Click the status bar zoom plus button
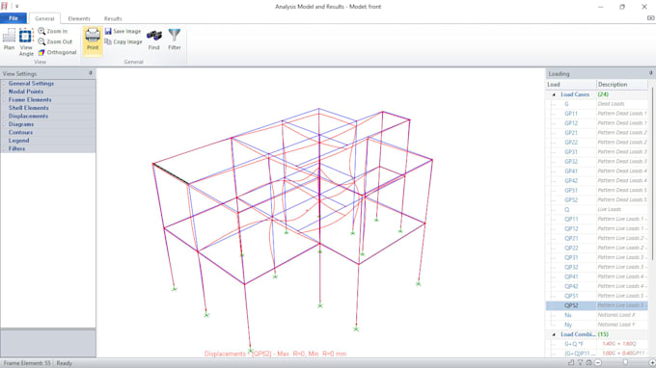This screenshot has width=656, height=368. (652, 362)
